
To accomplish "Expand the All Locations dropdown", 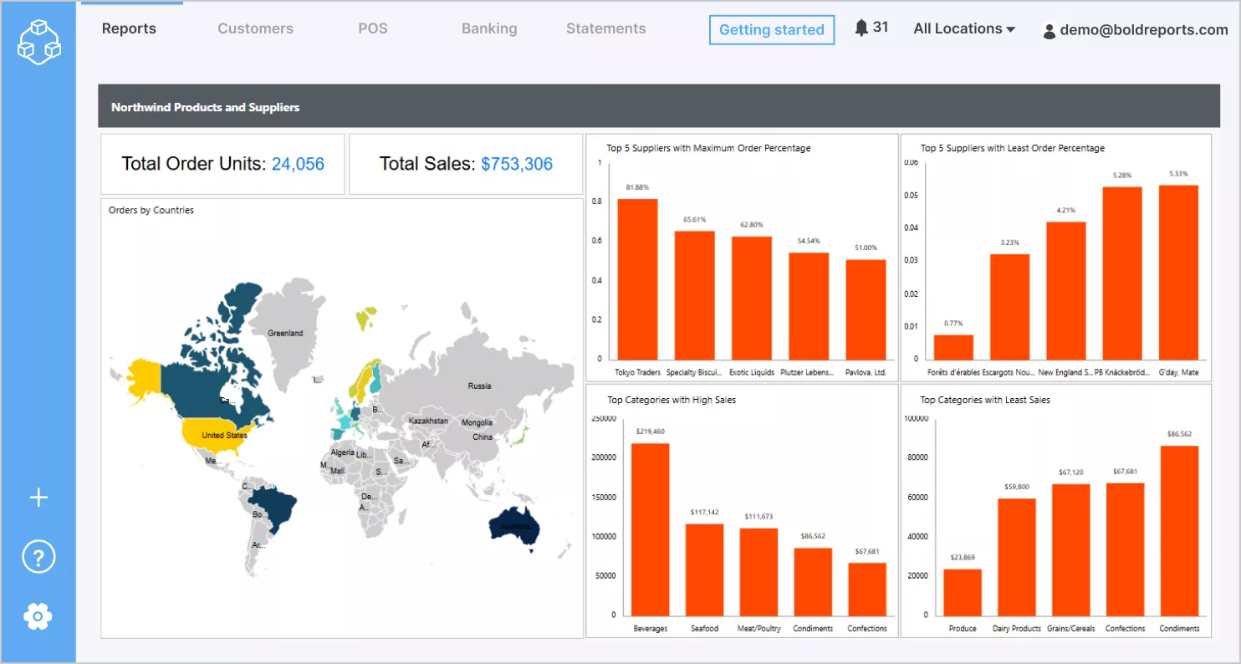I will click(964, 28).
